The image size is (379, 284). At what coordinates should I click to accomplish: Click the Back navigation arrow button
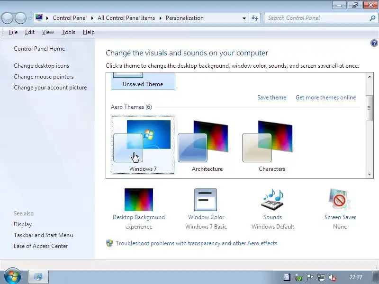pyautogui.click(x=7, y=18)
